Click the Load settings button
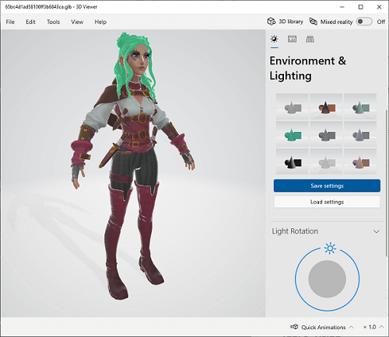This screenshot has width=389, height=337. click(x=327, y=202)
